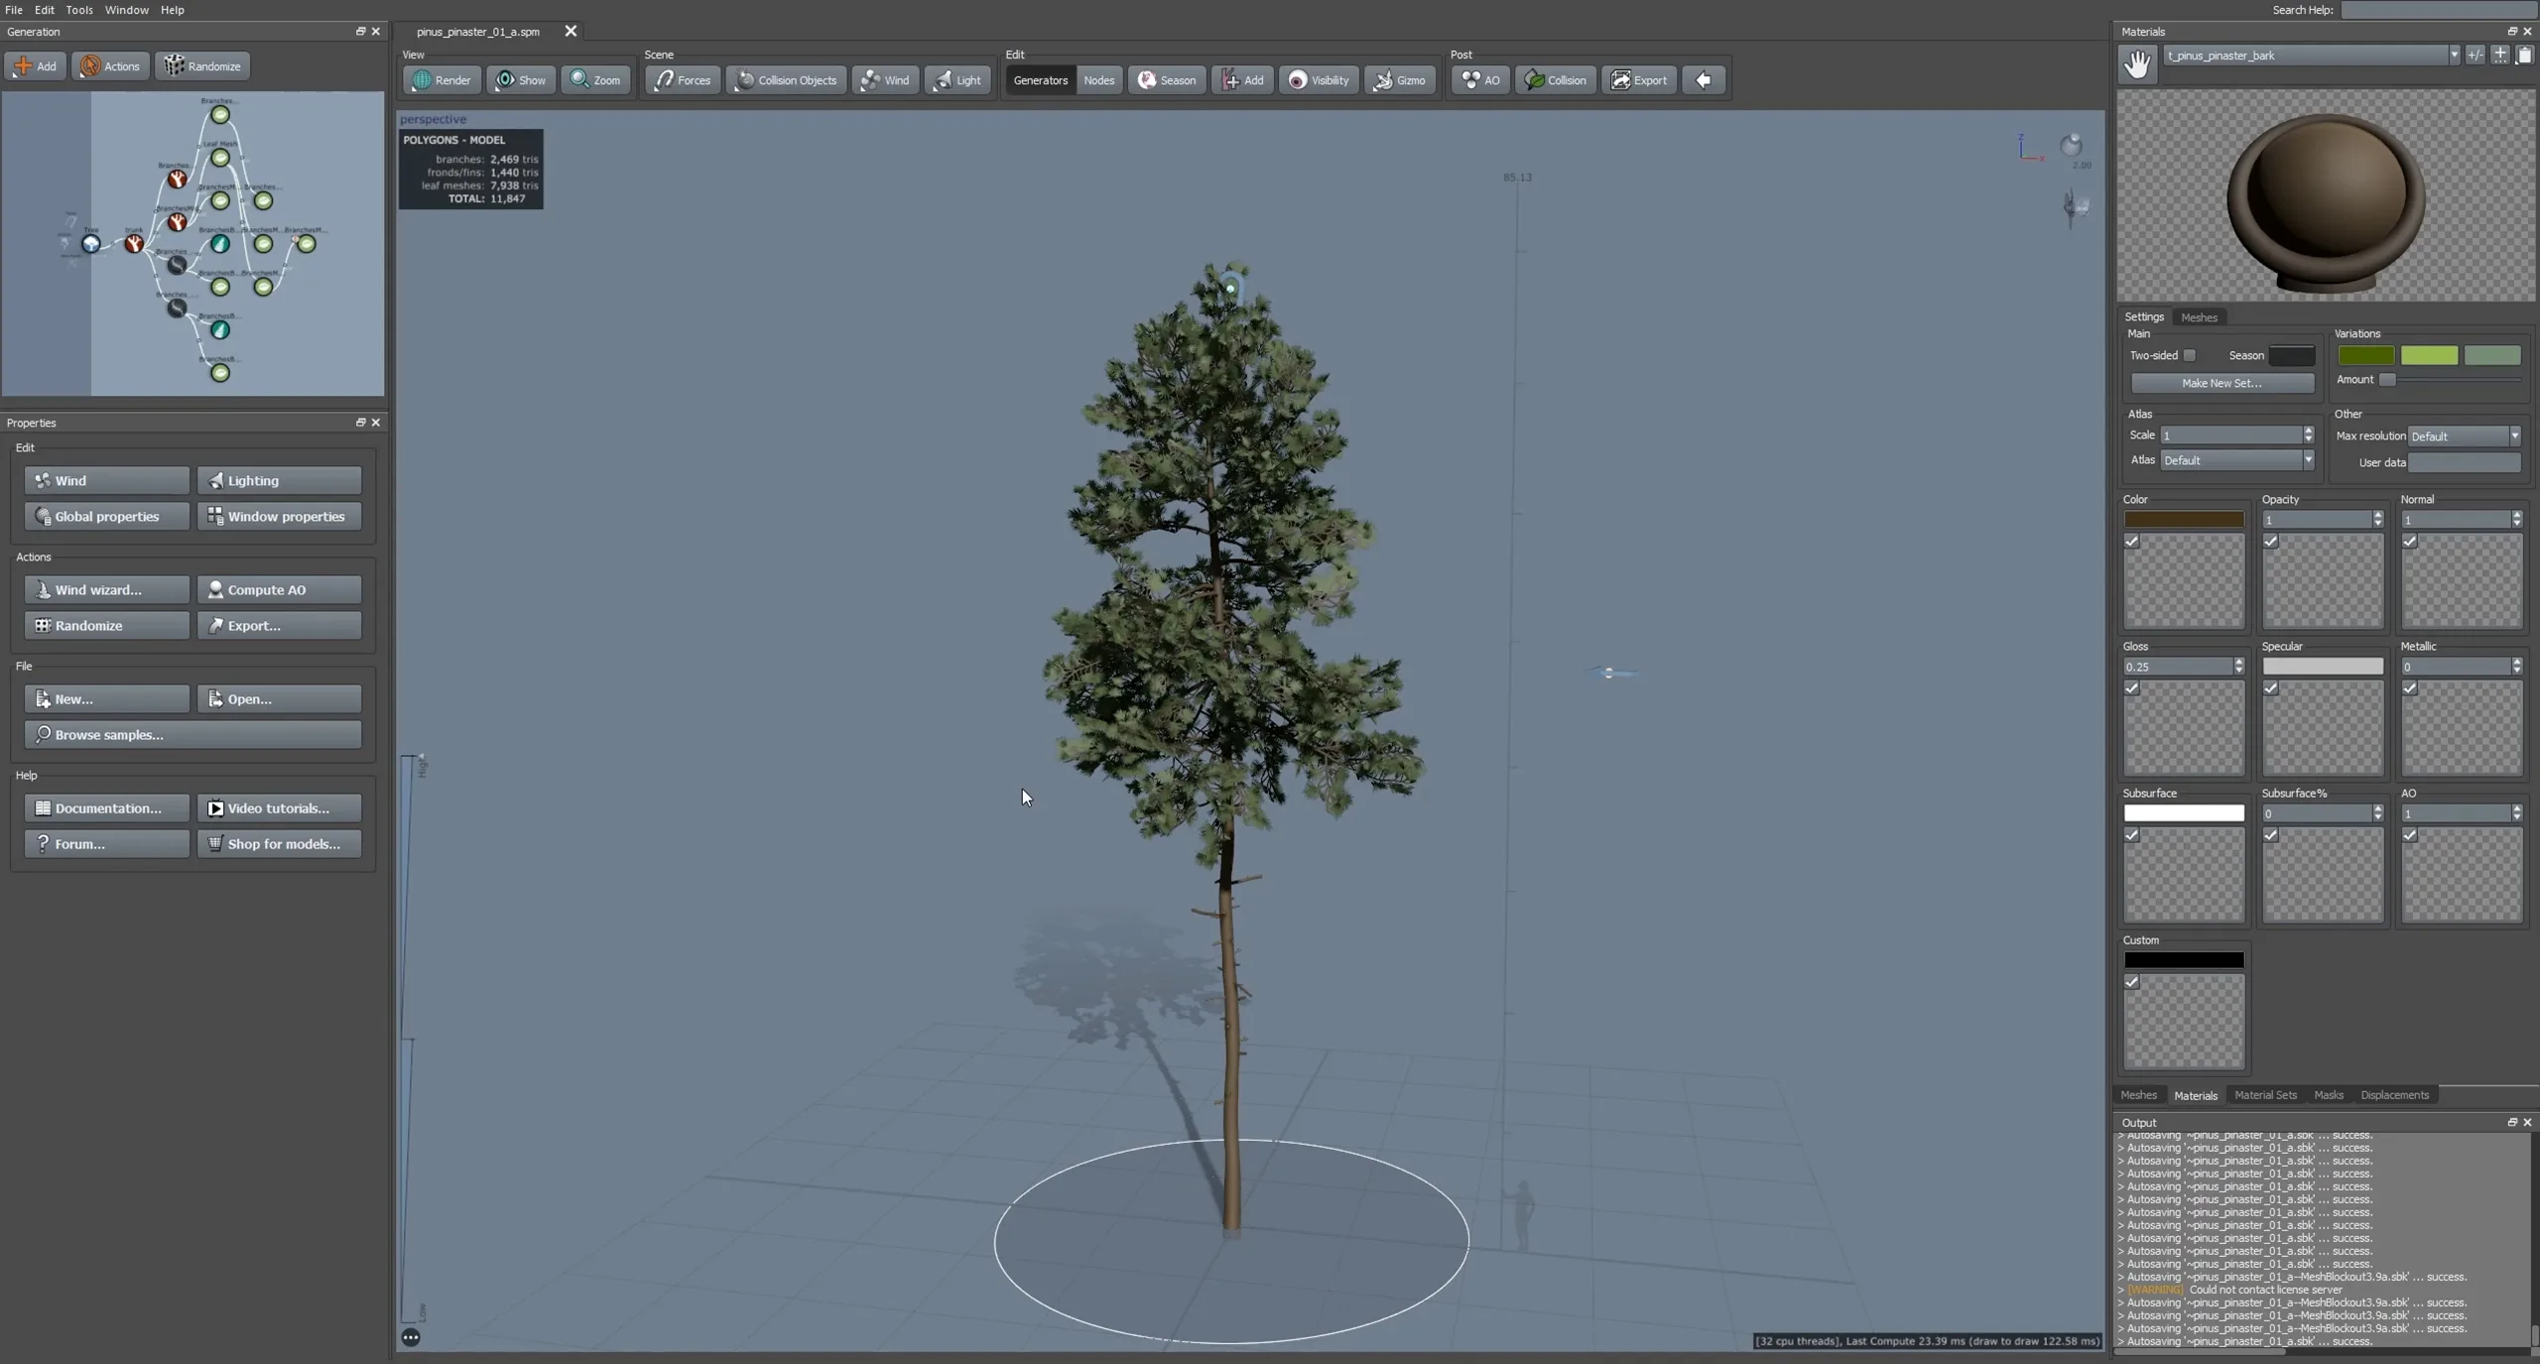Activate the Zoom tool in the View toolbar
The width and height of the screenshot is (2540, 1364).
(x=595, y=79)
